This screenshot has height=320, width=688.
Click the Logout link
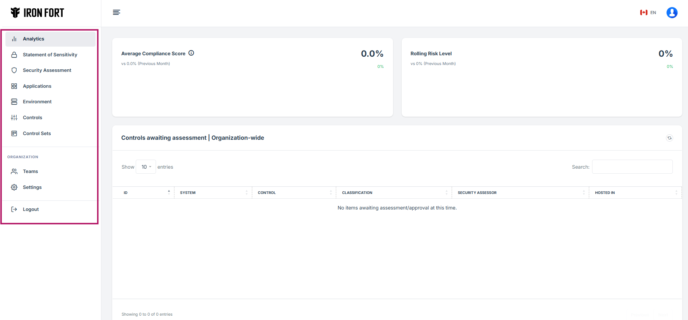31,209
